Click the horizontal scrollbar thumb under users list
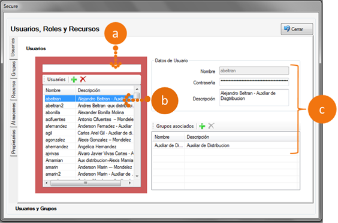This screenshot has height=223, width=338. click(86, 183)
